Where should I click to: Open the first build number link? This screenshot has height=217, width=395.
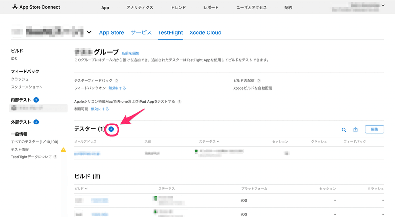pyautogui.click(x=99, y=200)
